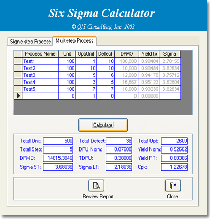Click the Cpk field
210x219 pixels.
(x=174, y=167)
